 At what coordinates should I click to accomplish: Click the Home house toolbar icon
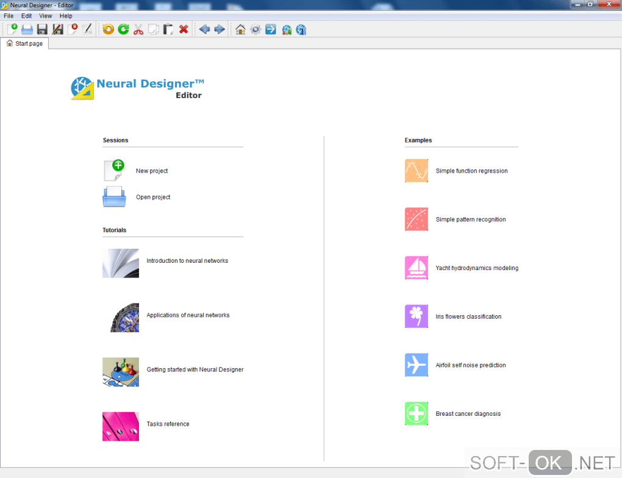point(240,29)
